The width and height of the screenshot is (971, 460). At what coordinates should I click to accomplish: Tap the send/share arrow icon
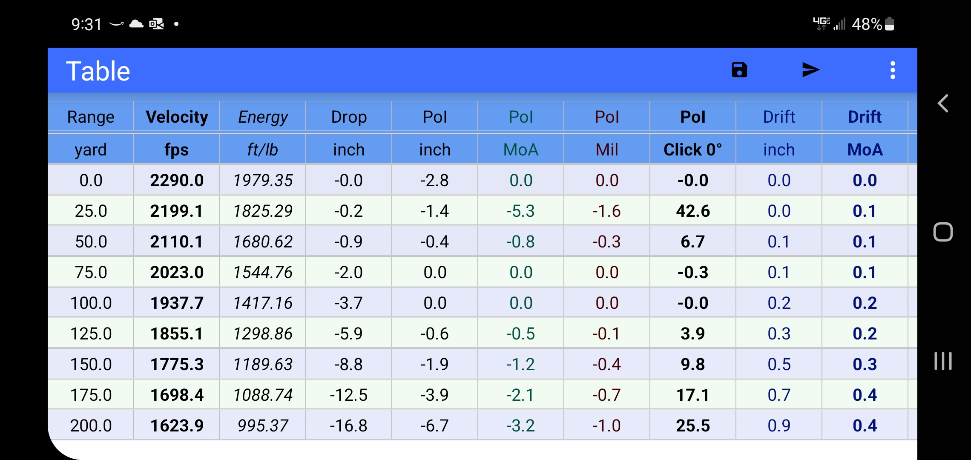810,70
